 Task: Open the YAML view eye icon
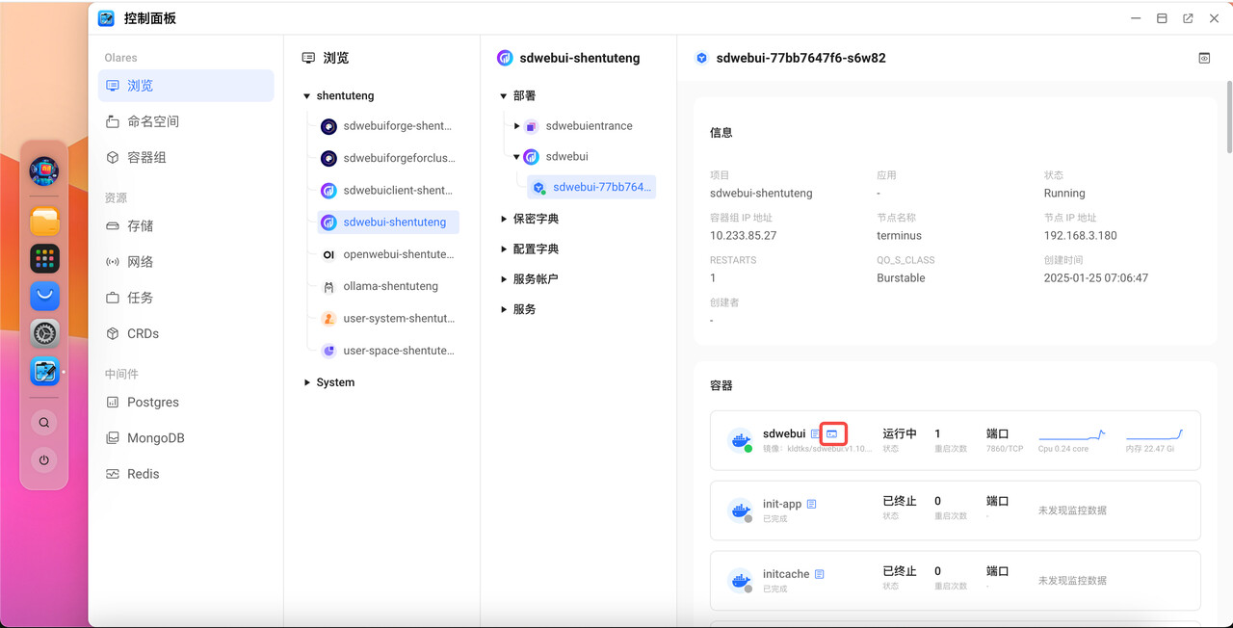(1204, 58)
